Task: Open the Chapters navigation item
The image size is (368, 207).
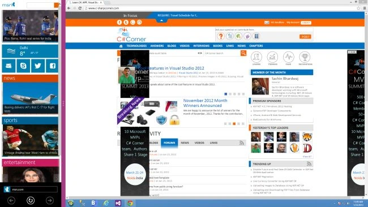Action: [x=256, y=46]
